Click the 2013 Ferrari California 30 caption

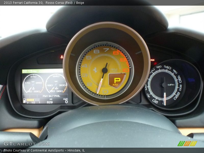pyautogui.click(x=23, y=3)
